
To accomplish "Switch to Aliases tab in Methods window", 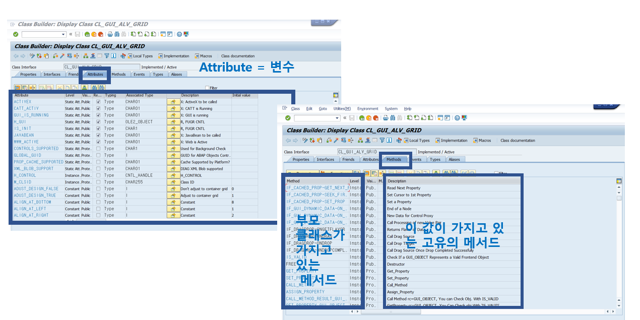I will point(455,159).
